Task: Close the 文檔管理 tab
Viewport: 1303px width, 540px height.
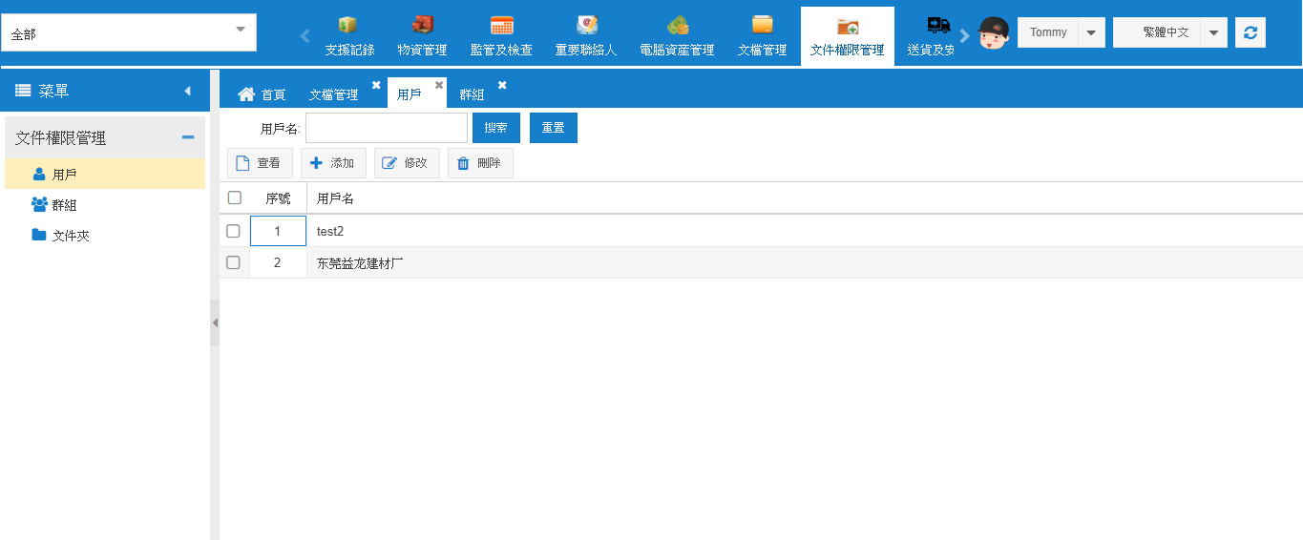Action: tap(376, 85)
